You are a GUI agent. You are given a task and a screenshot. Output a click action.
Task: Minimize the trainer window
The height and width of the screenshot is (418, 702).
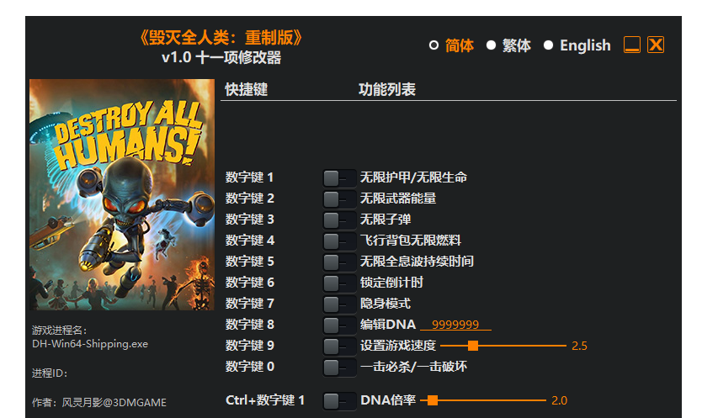click(631, 45)
